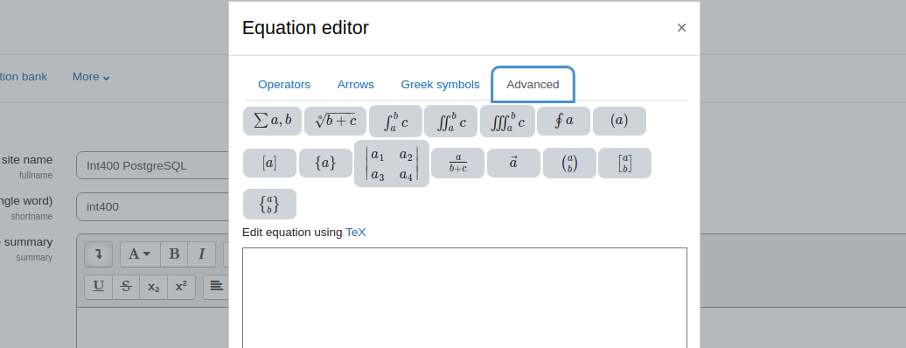Switch to the Operators tab
Screen dimensions: 906x348
coord(284,85)
